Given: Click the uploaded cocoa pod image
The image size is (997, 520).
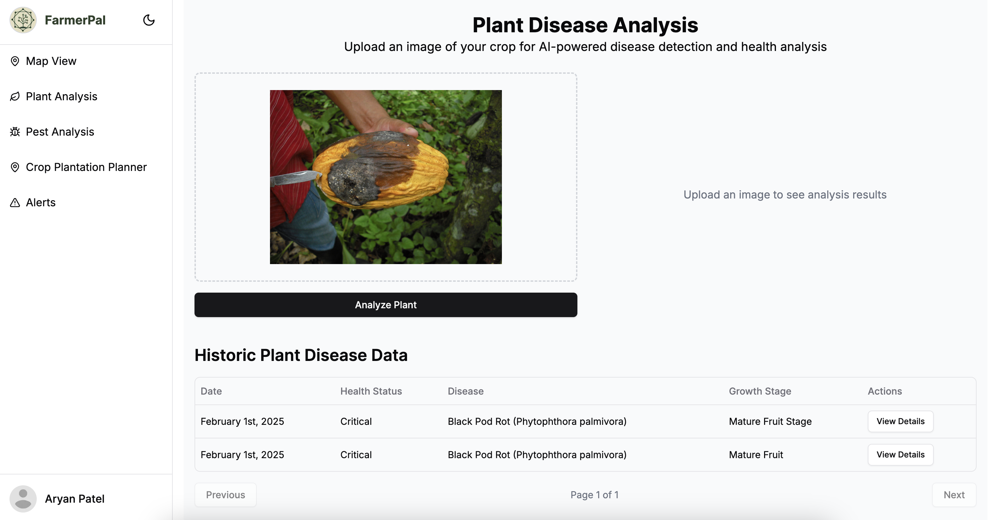Looking at the screenshot, I should (x=386, y=177).
